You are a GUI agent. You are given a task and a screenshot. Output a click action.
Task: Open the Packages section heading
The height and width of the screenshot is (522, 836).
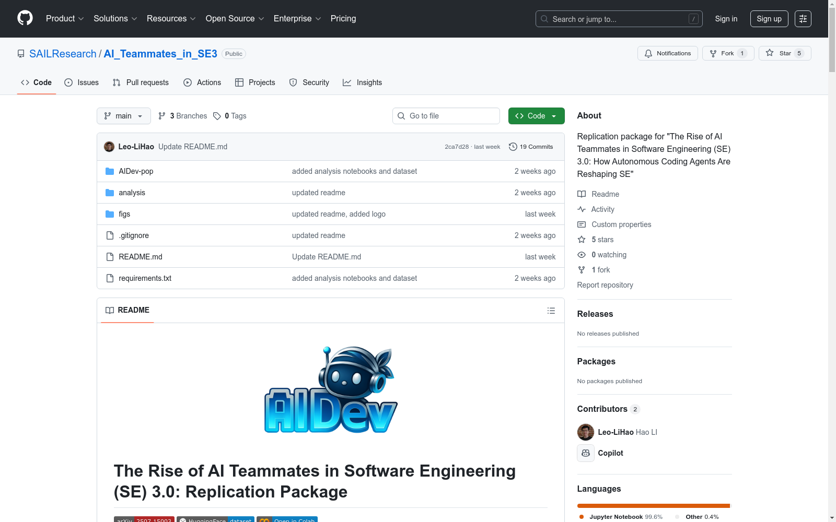596,361
